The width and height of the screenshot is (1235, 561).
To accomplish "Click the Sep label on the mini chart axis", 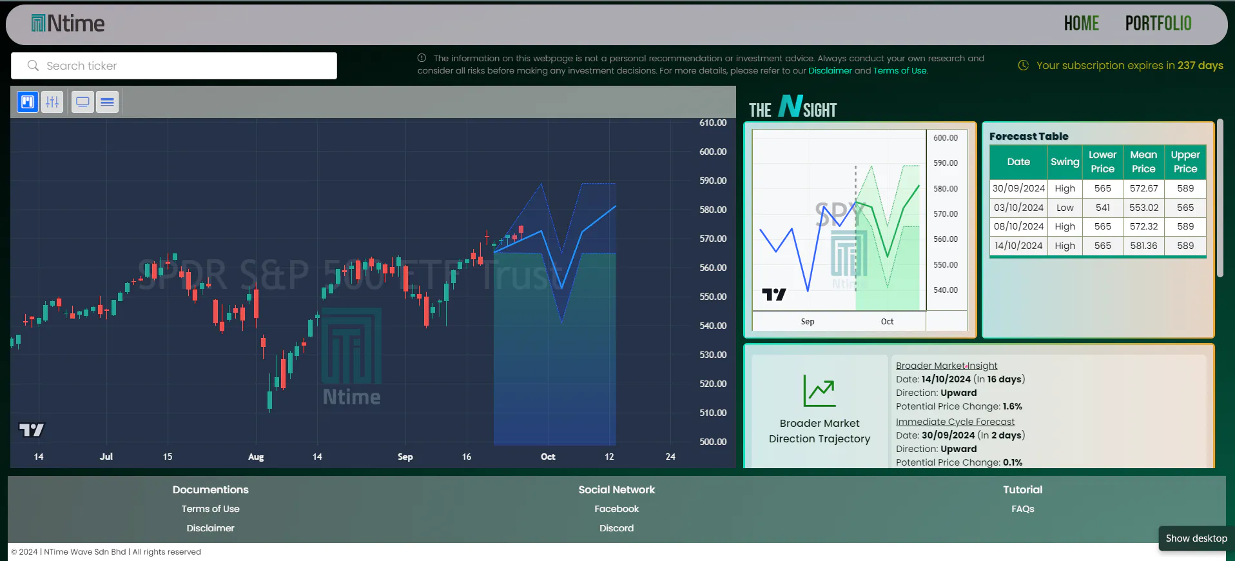I will pos(808,322).
